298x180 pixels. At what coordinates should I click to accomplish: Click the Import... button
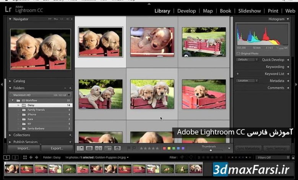click(x=24, y=148)
